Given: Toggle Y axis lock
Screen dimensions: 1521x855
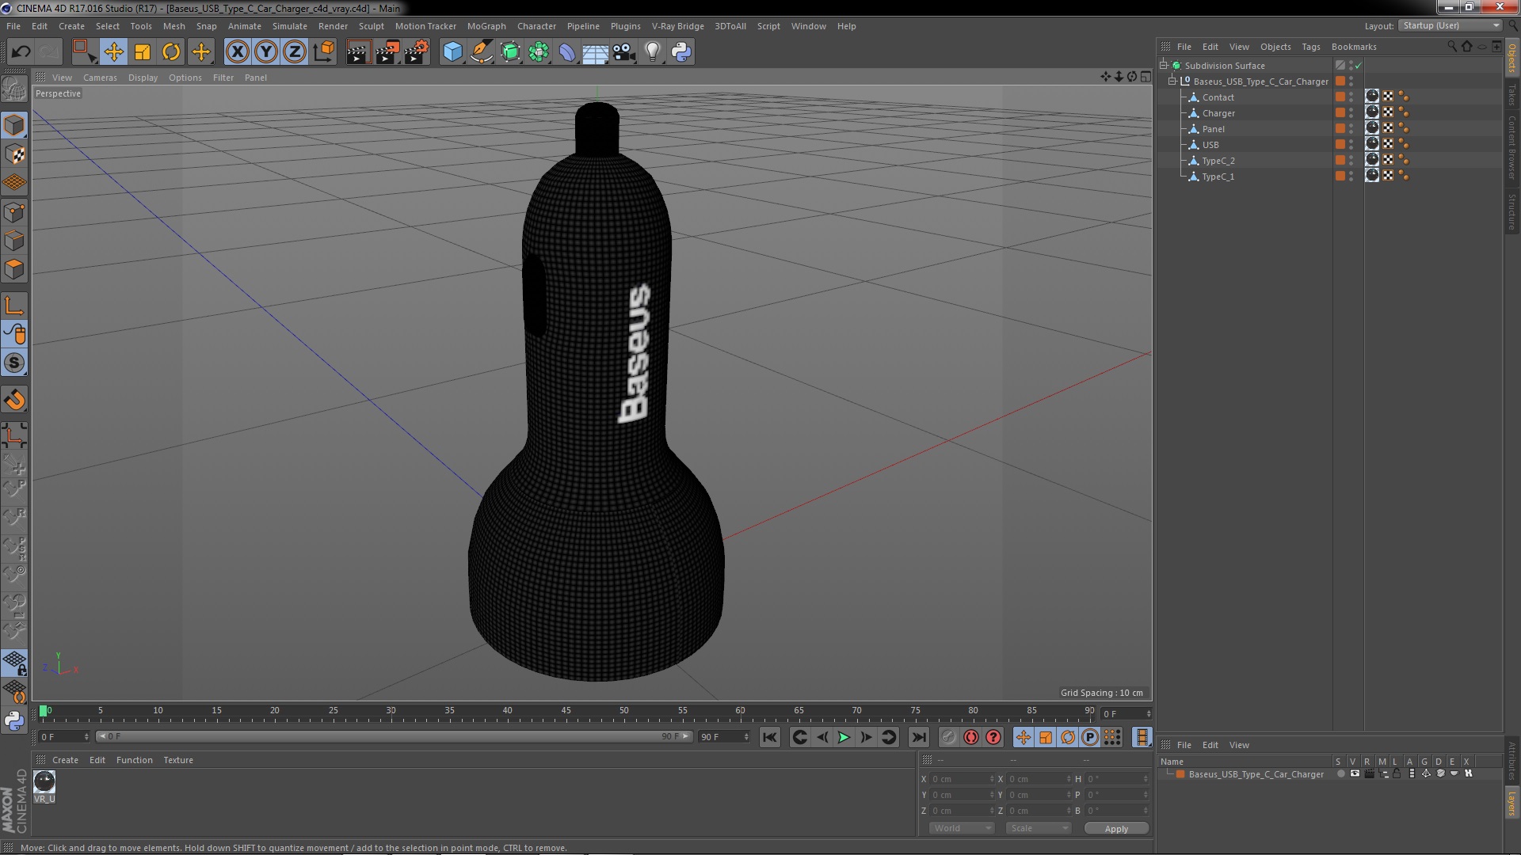Looking at the screenshot, I should 266,52.
